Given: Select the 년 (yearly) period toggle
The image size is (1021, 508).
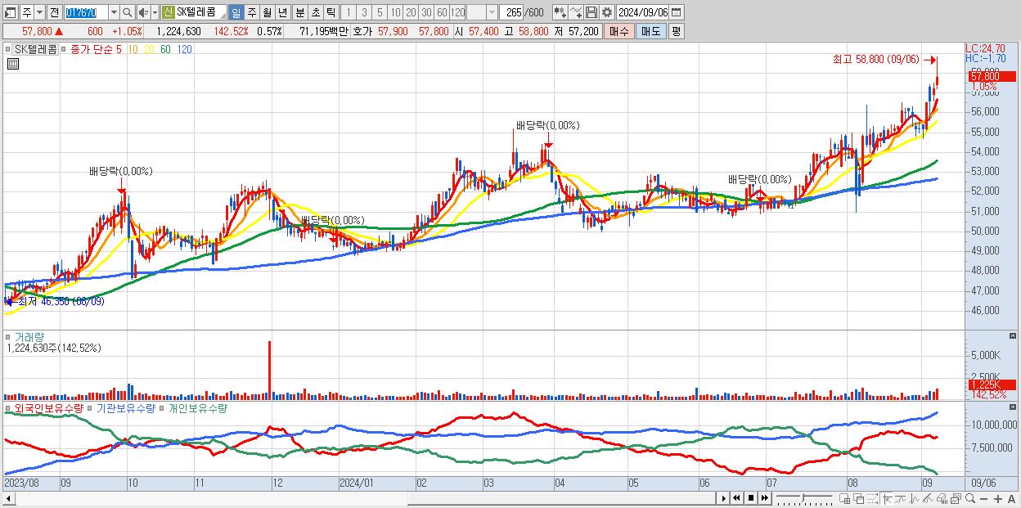Looking at the screenshot, I should coord(282,13).
